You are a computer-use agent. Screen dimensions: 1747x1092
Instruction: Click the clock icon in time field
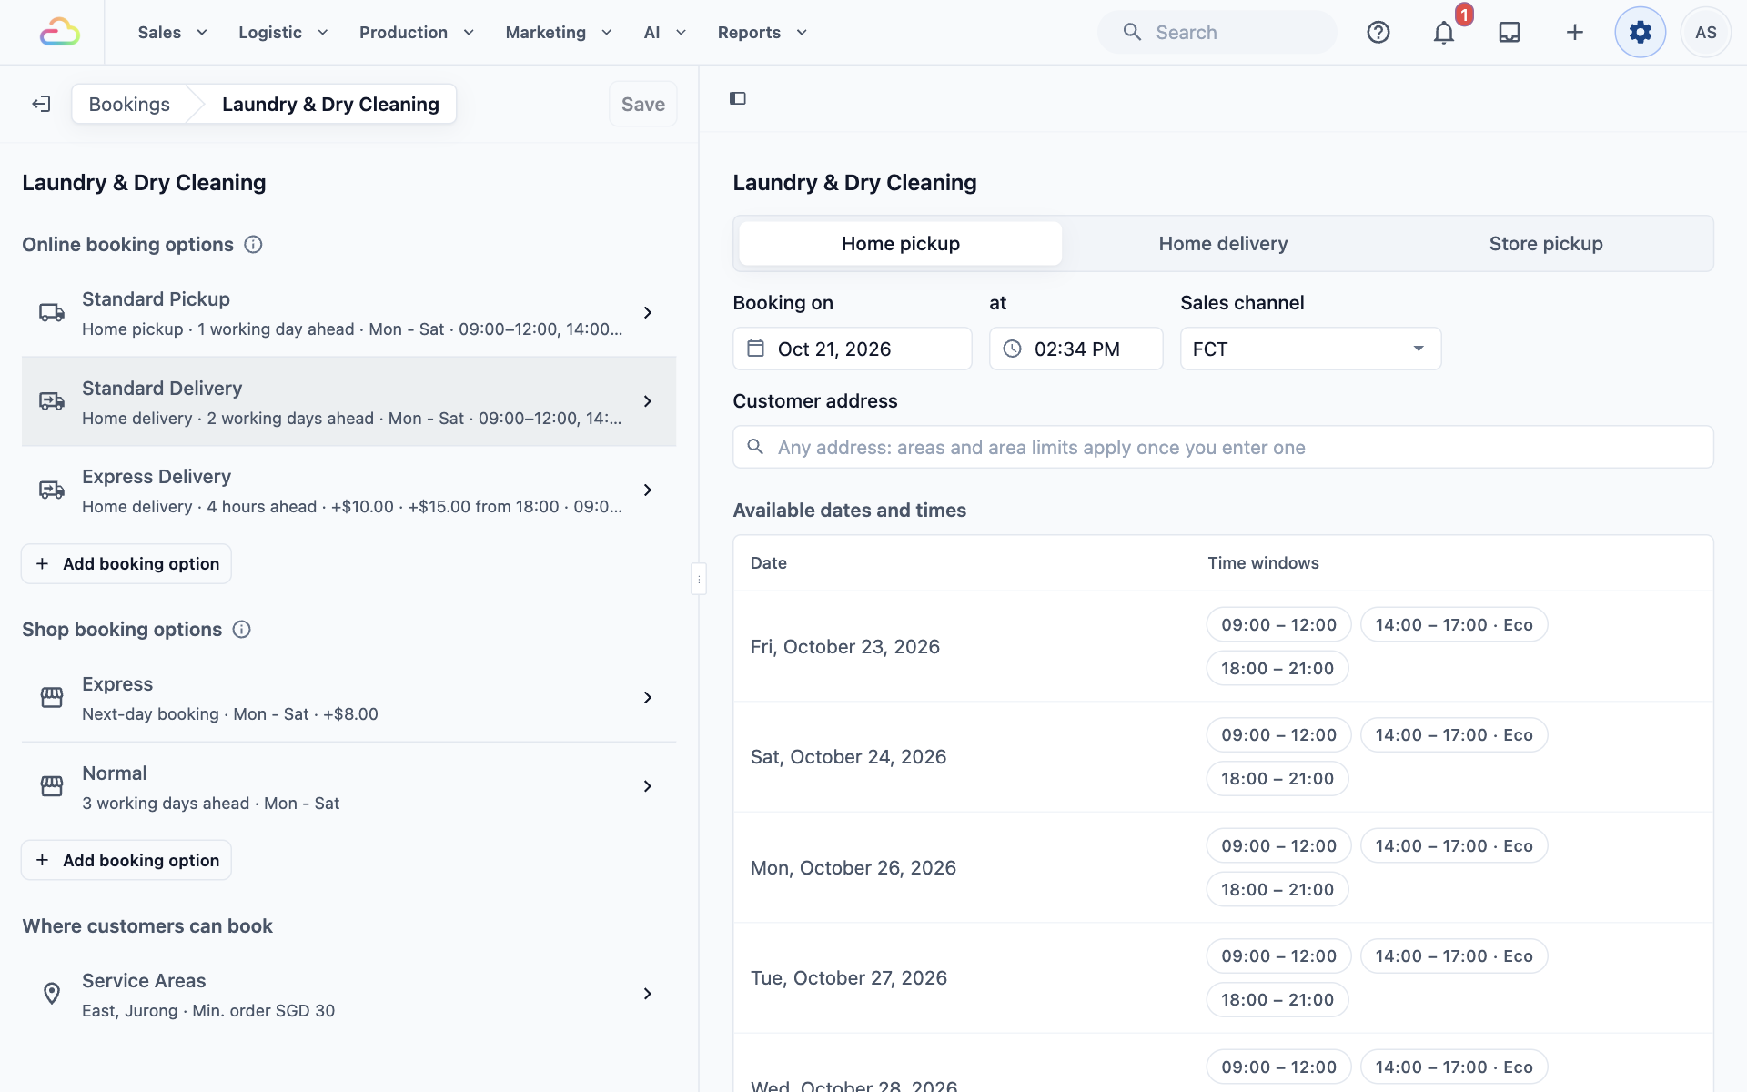pyautogui.click(x=1013, y=349)
